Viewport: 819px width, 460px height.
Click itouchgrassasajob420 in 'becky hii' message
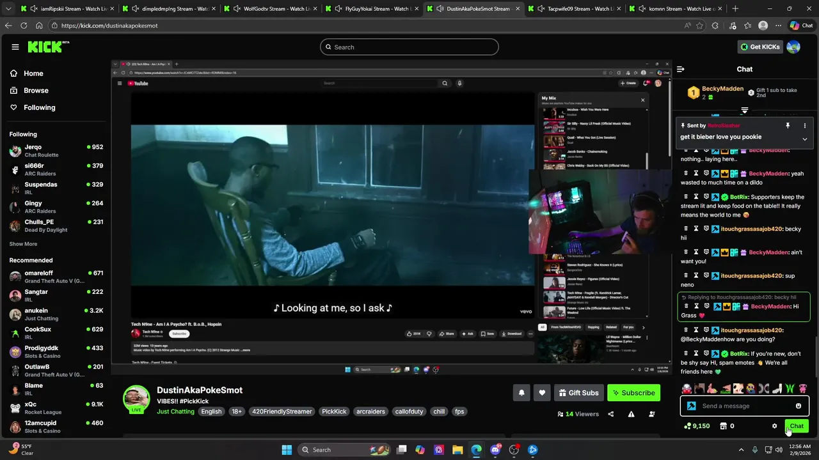pos(752,229)
